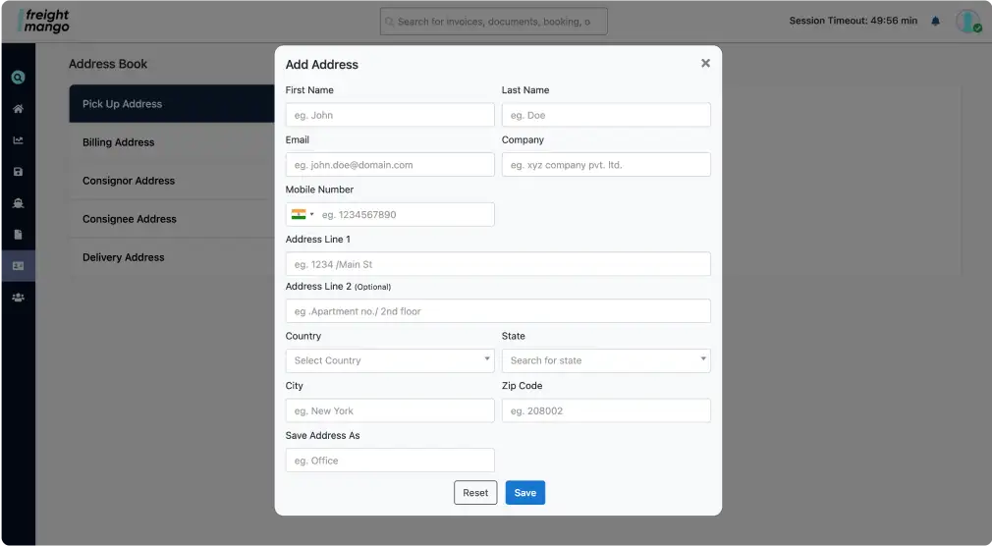This screenshot has height=546, width=992.
Task: Close the Add Address dialog
Action: (x=705, y=63)
